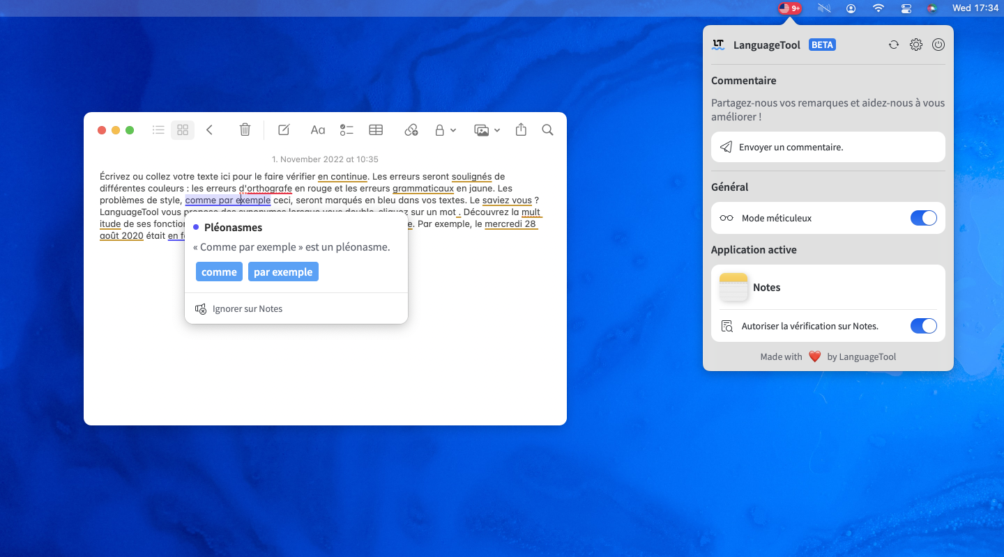
Task: Choose Ignorer sur Notes
Action: coord(238,308)
